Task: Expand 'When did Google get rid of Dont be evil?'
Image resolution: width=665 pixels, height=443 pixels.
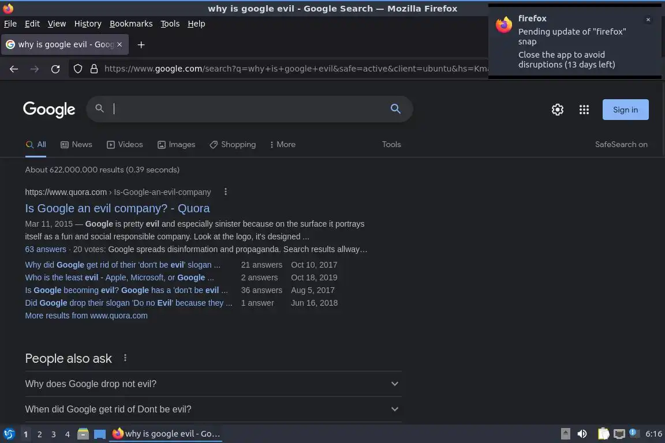Action: point(214,409)
